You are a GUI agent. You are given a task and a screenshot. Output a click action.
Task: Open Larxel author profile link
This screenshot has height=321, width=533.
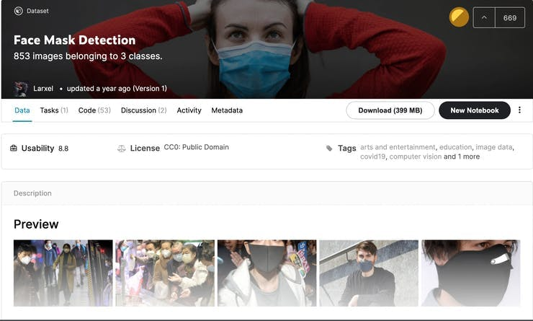coord(43,89)
